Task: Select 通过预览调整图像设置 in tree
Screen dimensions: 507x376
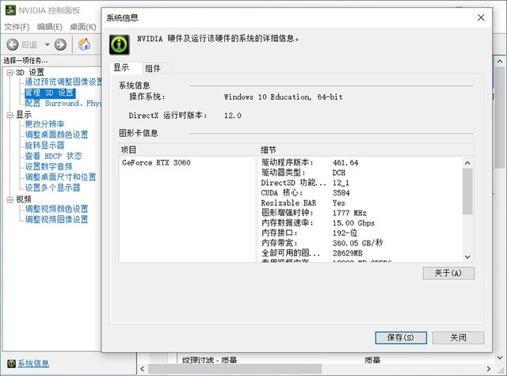Action: click(63, 82)
